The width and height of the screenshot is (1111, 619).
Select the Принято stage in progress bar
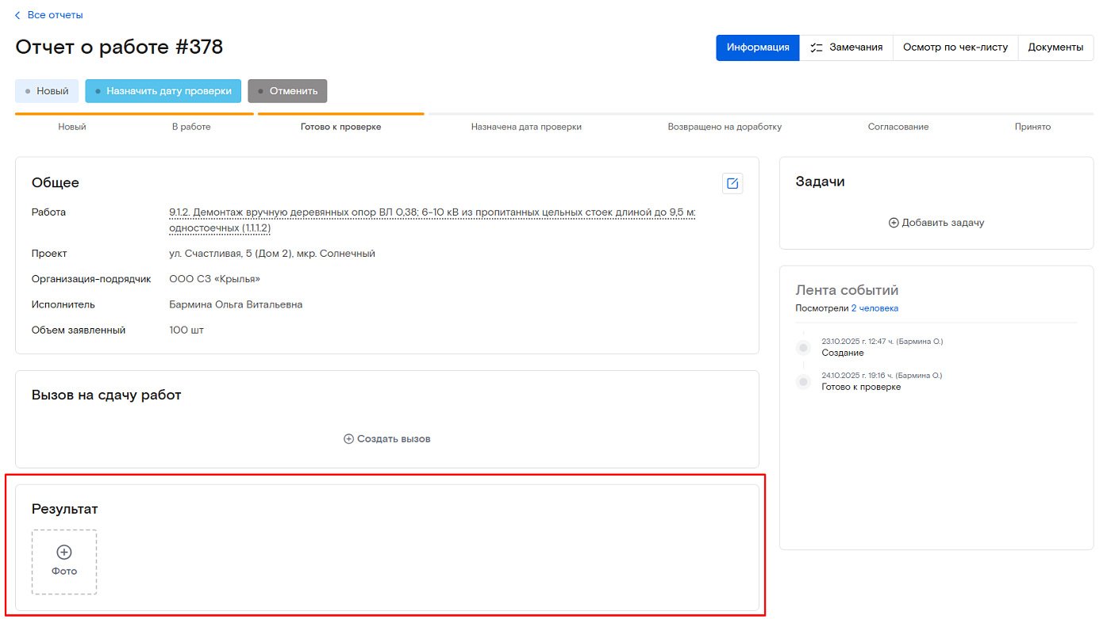coord(1032,127)
